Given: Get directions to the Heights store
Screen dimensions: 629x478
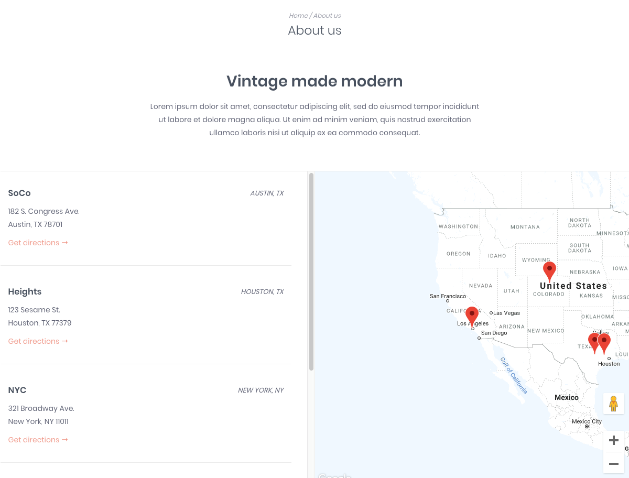Looking at the screenshot, I should 38,341.
